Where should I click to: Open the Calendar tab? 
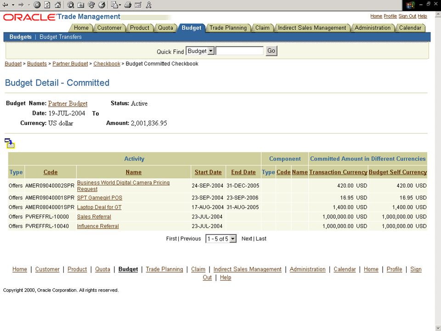click(410, 28)
